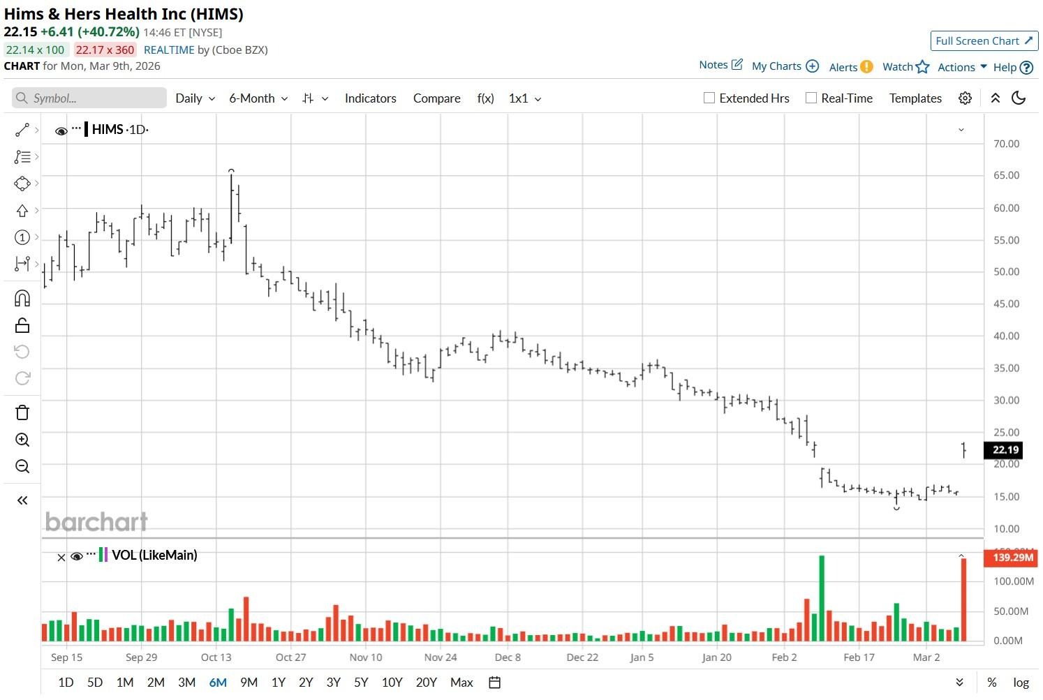Open the Indicators menu
This screenshot has width=1043, height=700.
371,98
